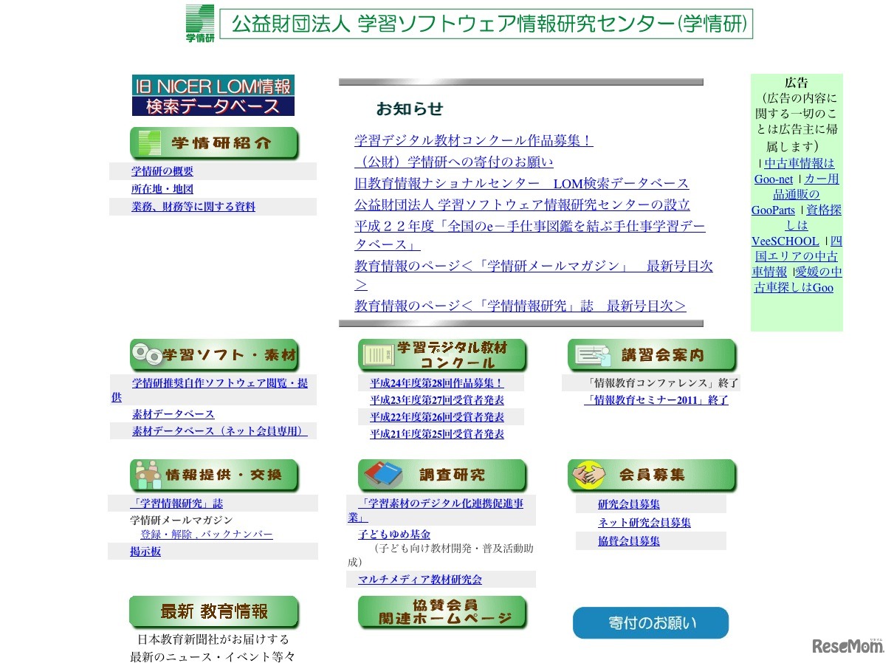Click the handshake icon on the 会員募集 banner
This screenshot has height=663, width=894.
tap(588, 475)
